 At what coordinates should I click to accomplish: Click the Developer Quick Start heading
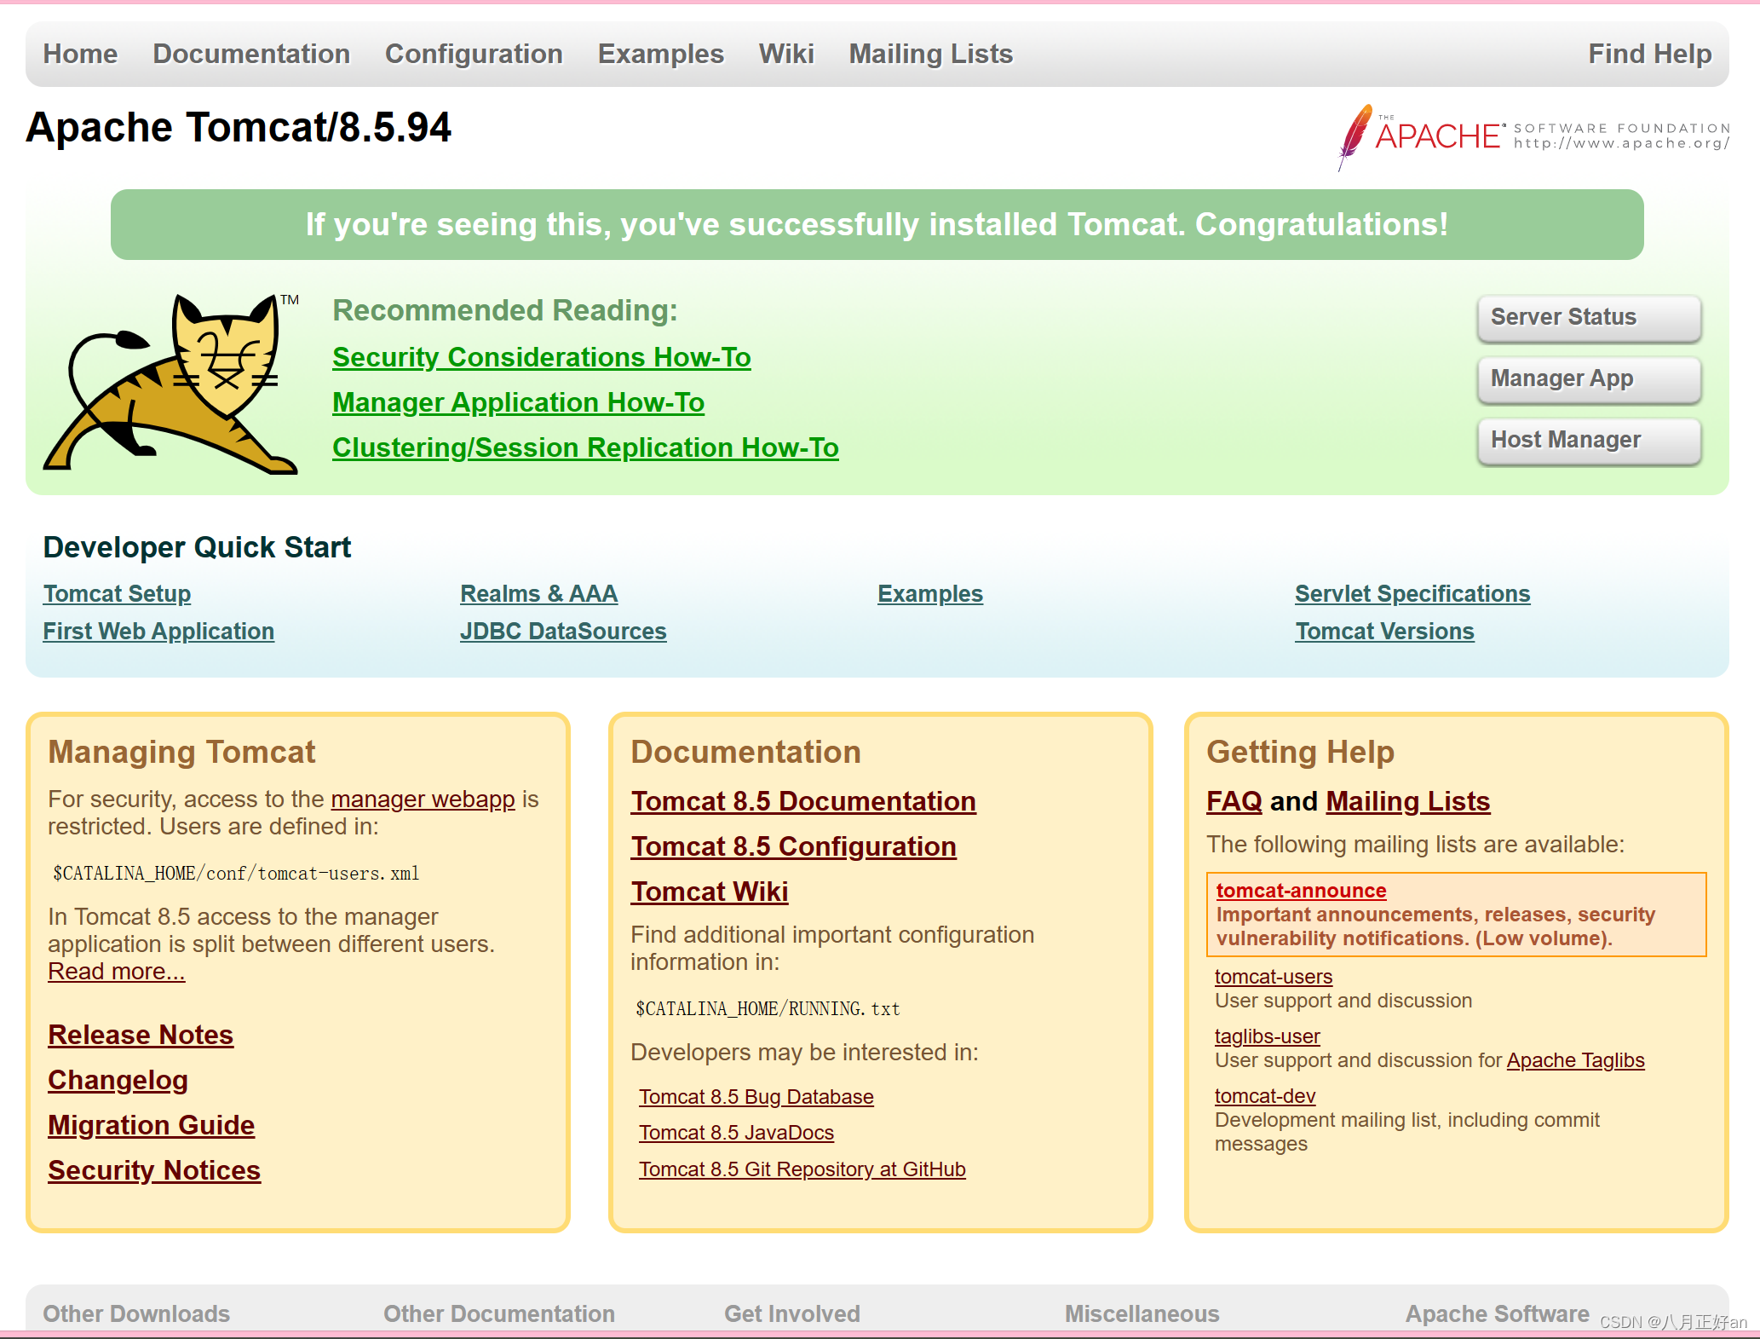197,547
